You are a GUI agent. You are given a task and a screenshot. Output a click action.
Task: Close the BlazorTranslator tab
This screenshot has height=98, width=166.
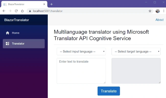click(x=44, y=4)
